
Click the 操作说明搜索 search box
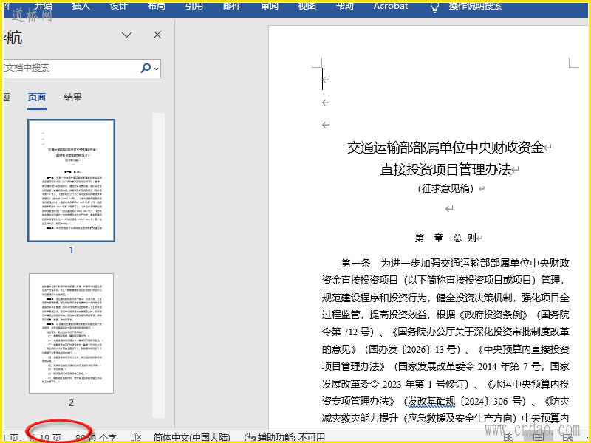coord(475,6)
